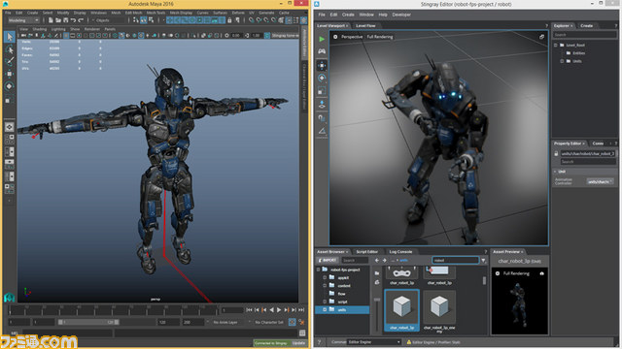Go back in Asset Browser navigation
Screen dimensions: 622x349
click(x=377, y=261)
